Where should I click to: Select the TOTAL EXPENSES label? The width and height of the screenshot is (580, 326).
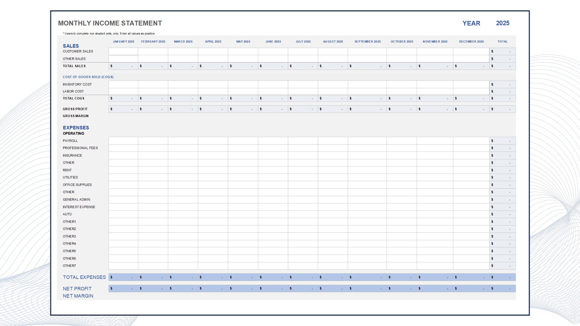84,277
